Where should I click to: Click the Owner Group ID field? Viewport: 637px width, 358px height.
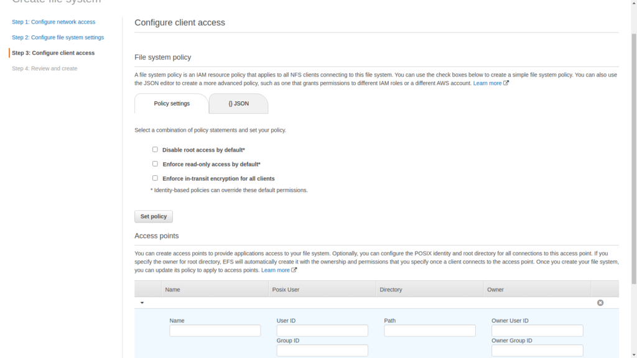(537, 351)
